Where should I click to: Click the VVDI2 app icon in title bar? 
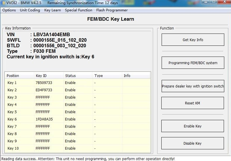pos(3,3)
